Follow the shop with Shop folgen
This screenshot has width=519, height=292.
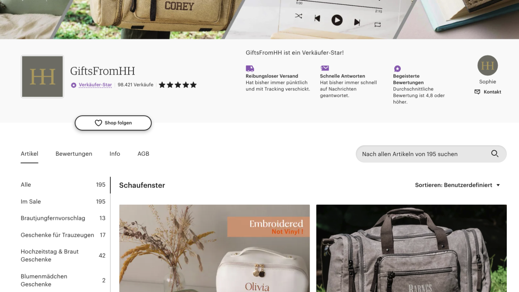(113, 123)
